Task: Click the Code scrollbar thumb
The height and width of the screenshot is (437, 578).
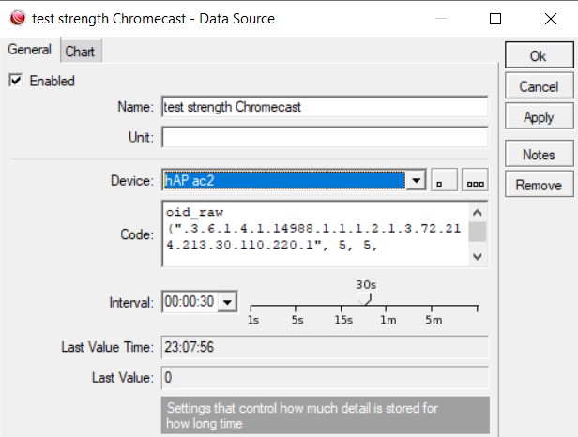Action: click(x=478, y=232)
